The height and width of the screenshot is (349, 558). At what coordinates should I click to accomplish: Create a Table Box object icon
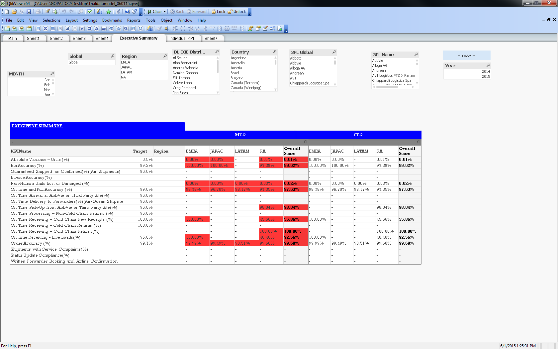point(53,29)
